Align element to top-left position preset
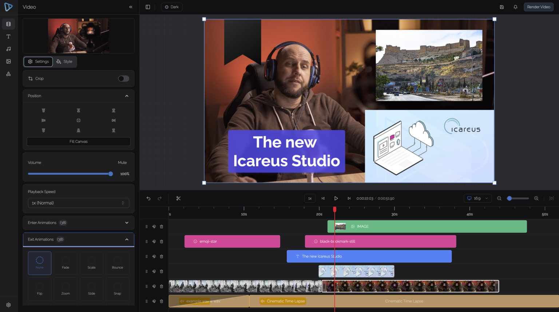 43,110
